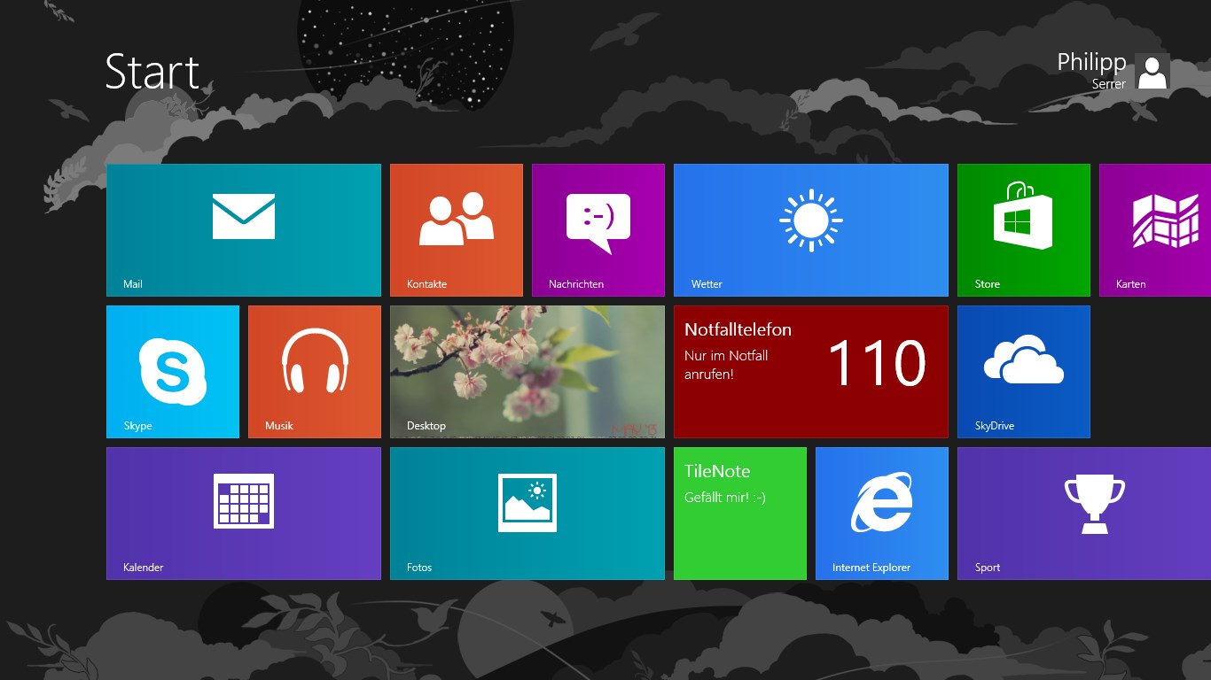This screenshot has height=680, width=1211.
Task: Open the Musik headphones tile
Action: coord(315,372)
